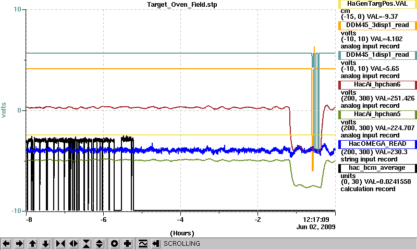
Task: Click the -6 tick label on time axis
Action: click(103, 220)
